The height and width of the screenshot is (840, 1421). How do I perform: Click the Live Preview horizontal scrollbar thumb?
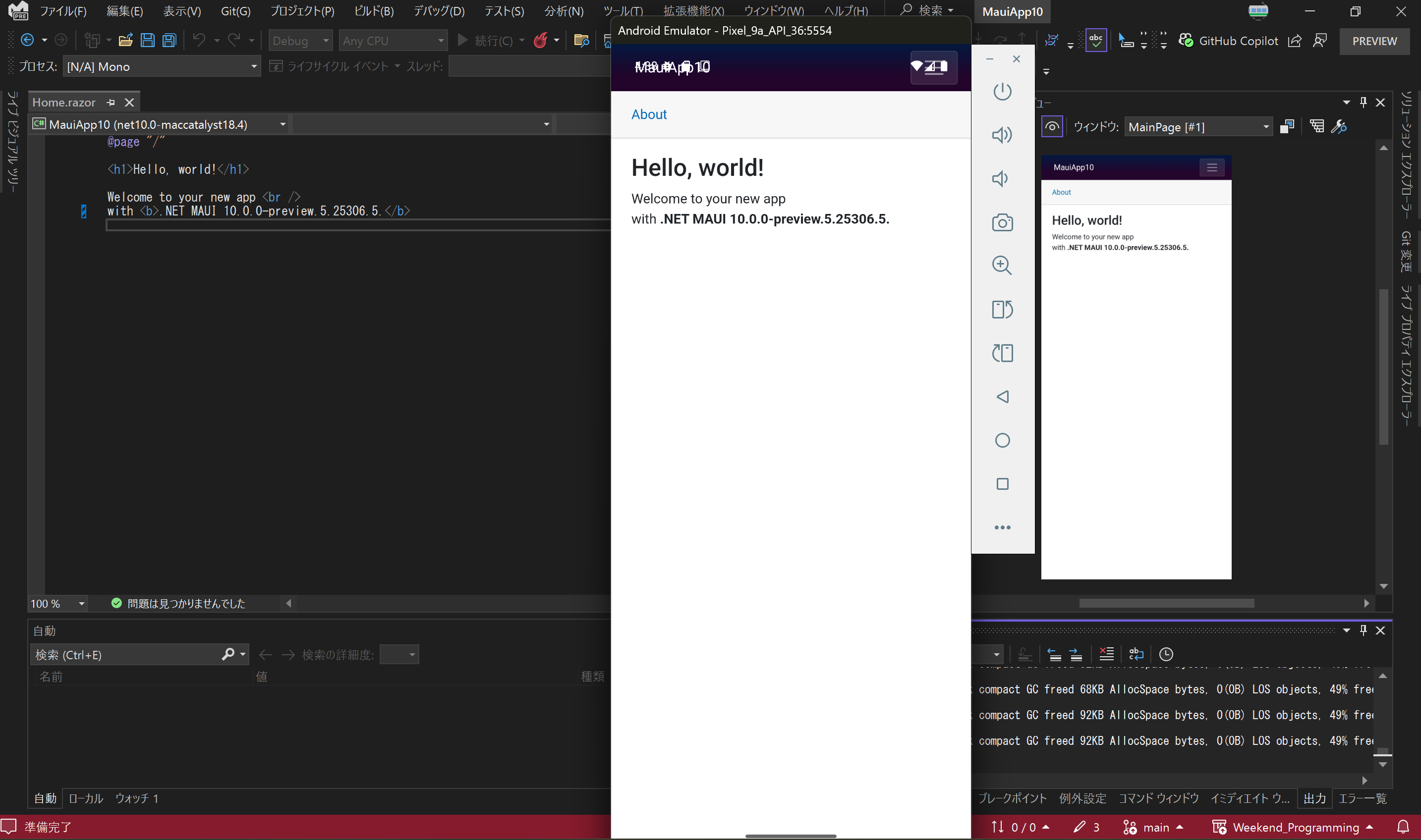coord(1166,603)
